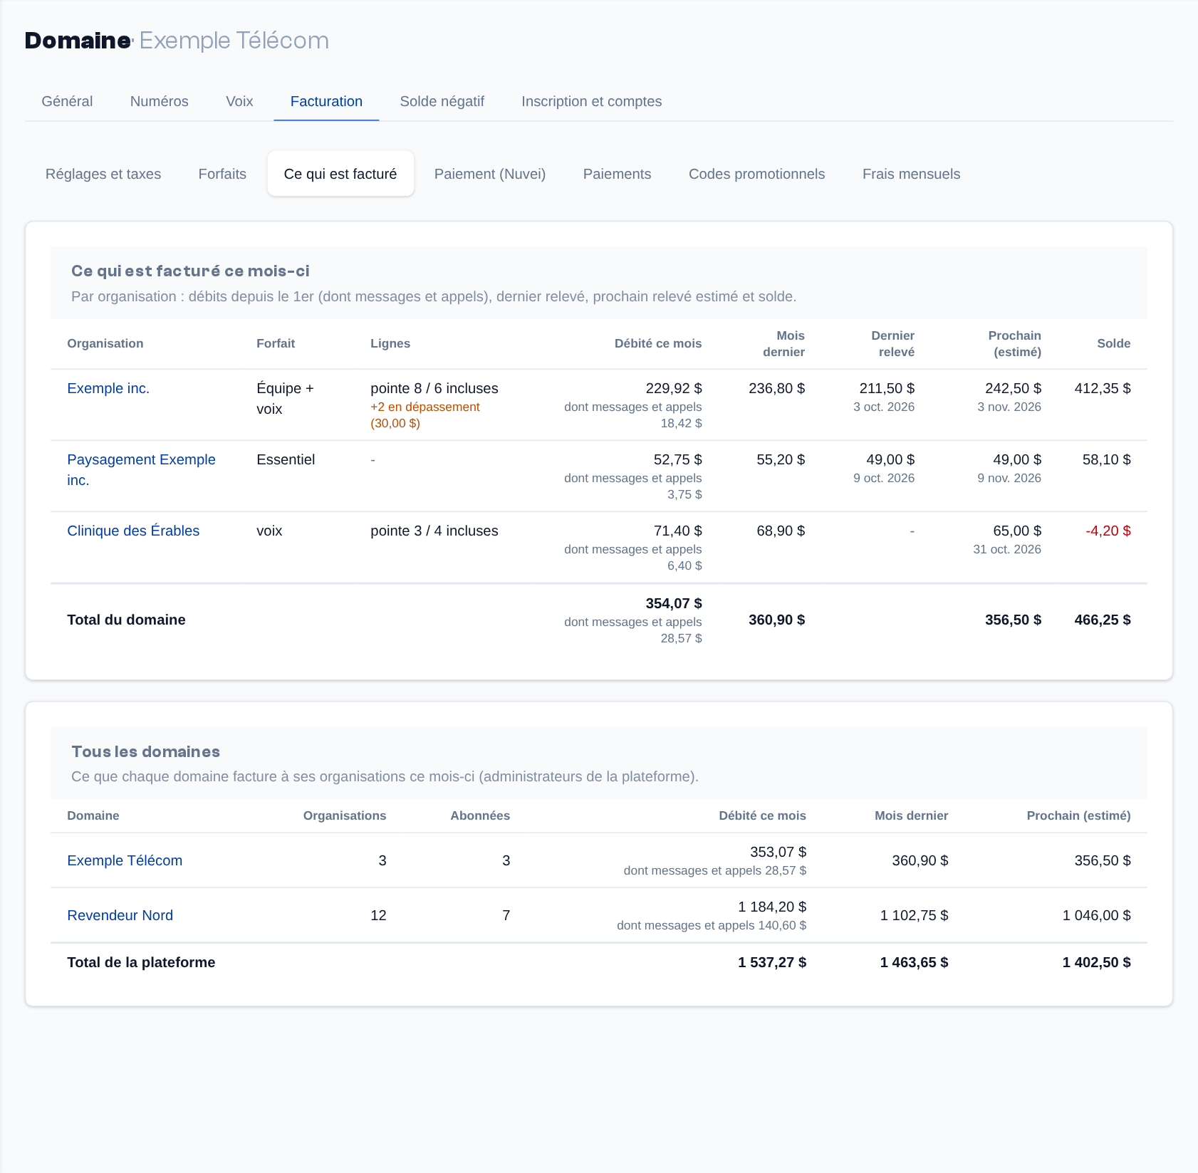
Task: Select the Essentiel plan cell
Action: pyautogui.click(x=286, y=459)
